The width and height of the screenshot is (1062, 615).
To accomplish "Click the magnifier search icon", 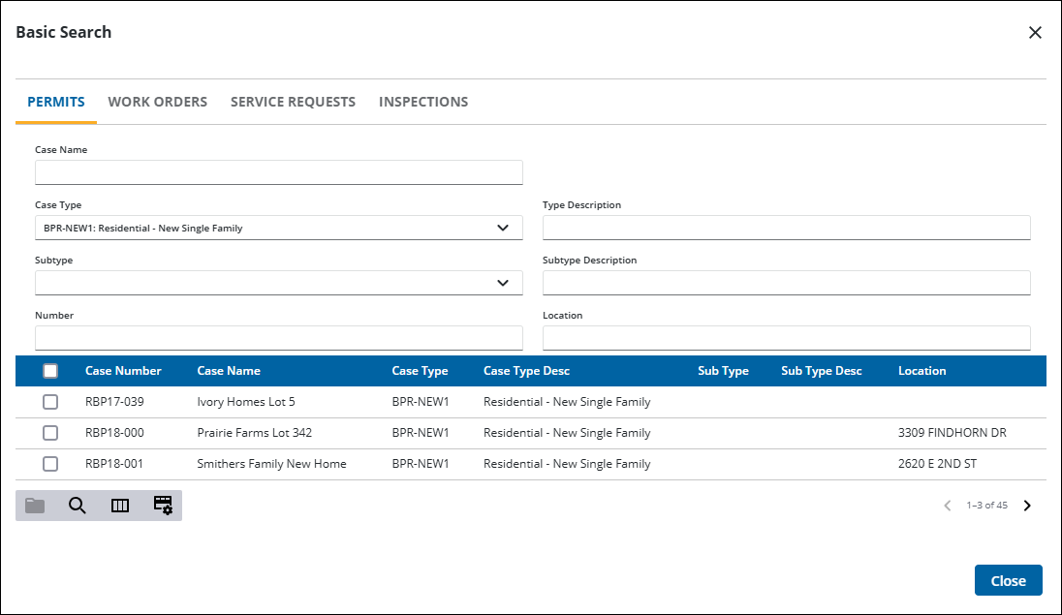I will 78,506.
